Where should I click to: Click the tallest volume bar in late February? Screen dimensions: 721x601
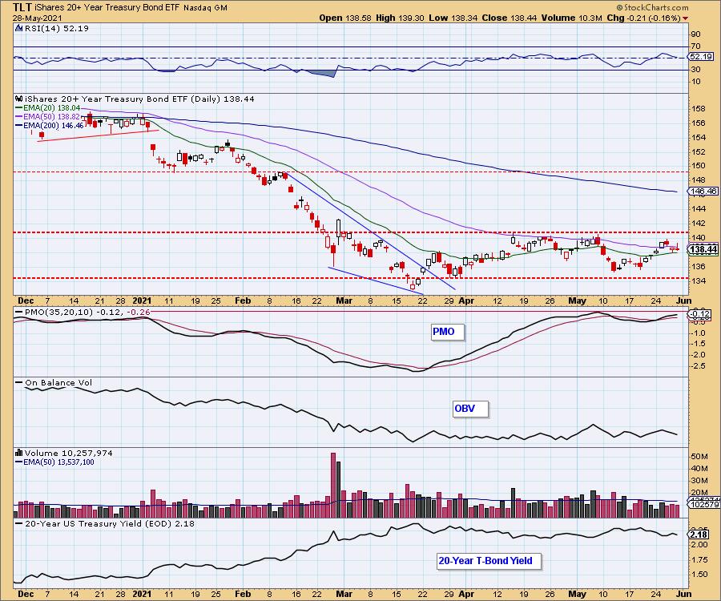click(333, 485)
